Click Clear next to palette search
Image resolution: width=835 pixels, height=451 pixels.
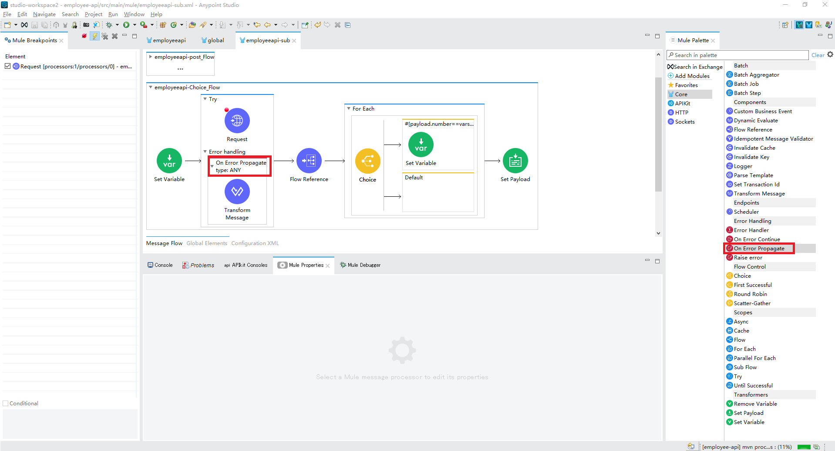818,55
